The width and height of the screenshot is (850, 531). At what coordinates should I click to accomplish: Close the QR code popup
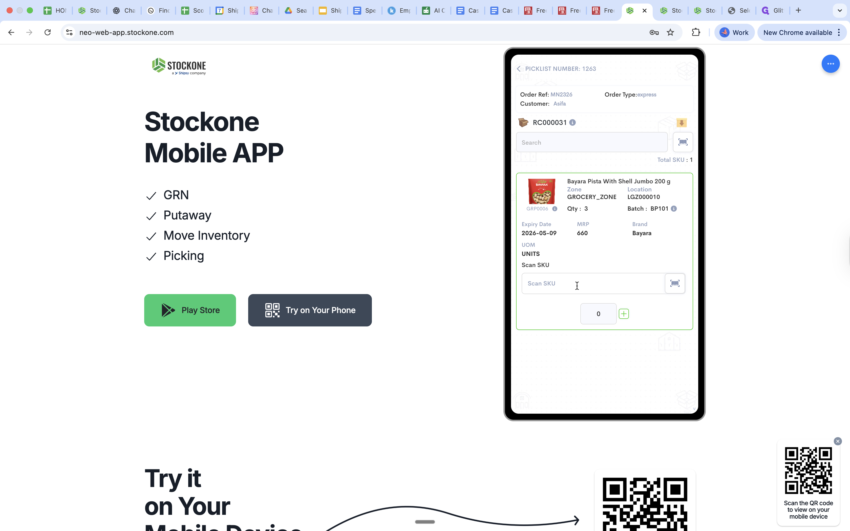(838, 441)
